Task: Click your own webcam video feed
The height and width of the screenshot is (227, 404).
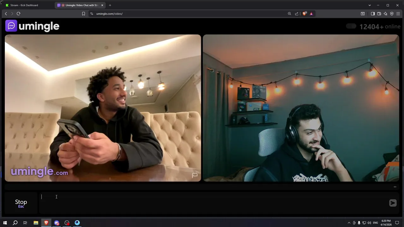Action: click(301, 108)
